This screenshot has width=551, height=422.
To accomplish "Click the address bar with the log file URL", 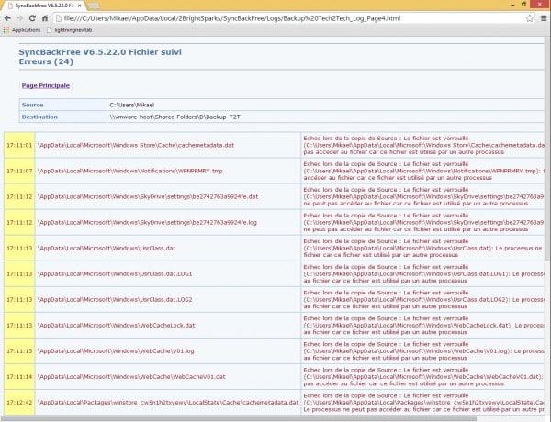I will pos(275,17).
